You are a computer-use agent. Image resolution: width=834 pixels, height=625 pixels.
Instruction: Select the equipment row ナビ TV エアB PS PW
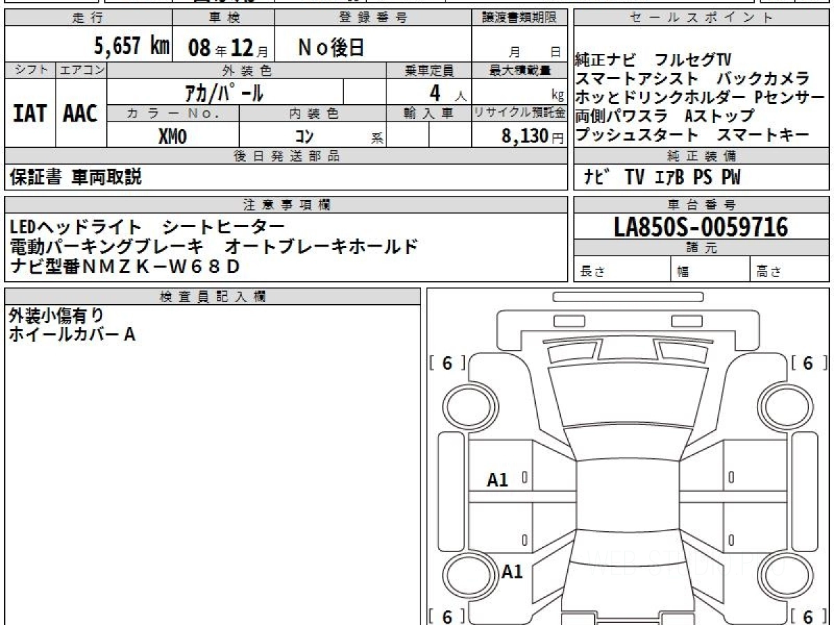point(662,178)
